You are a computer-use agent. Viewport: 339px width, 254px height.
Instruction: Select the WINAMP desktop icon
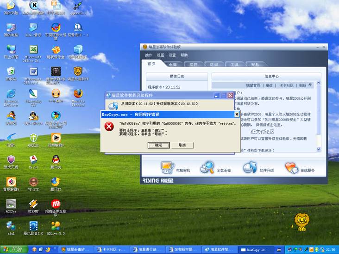click(33, 206)
